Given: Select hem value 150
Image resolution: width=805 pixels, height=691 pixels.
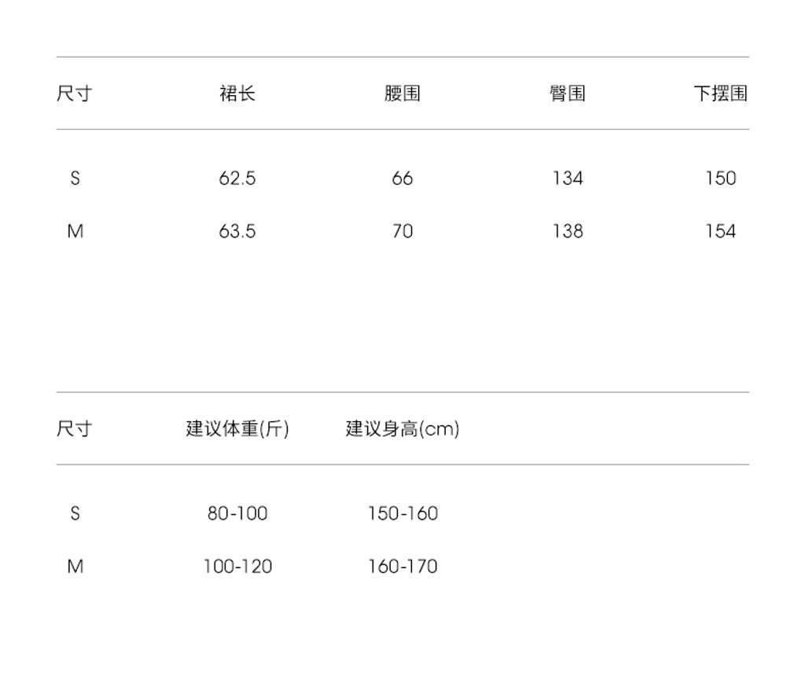Looking at the screenshot, I should 720,178.
